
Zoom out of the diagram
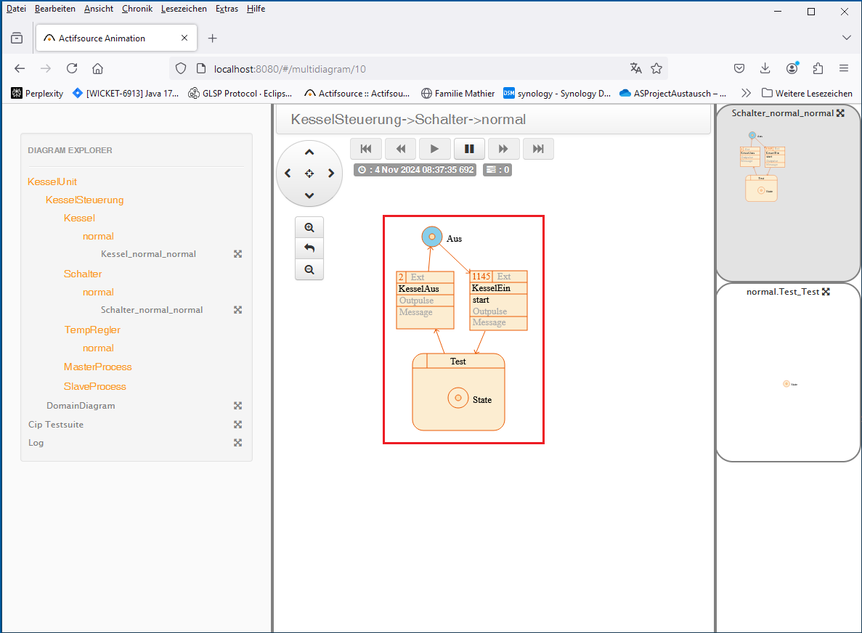point(309,269)
